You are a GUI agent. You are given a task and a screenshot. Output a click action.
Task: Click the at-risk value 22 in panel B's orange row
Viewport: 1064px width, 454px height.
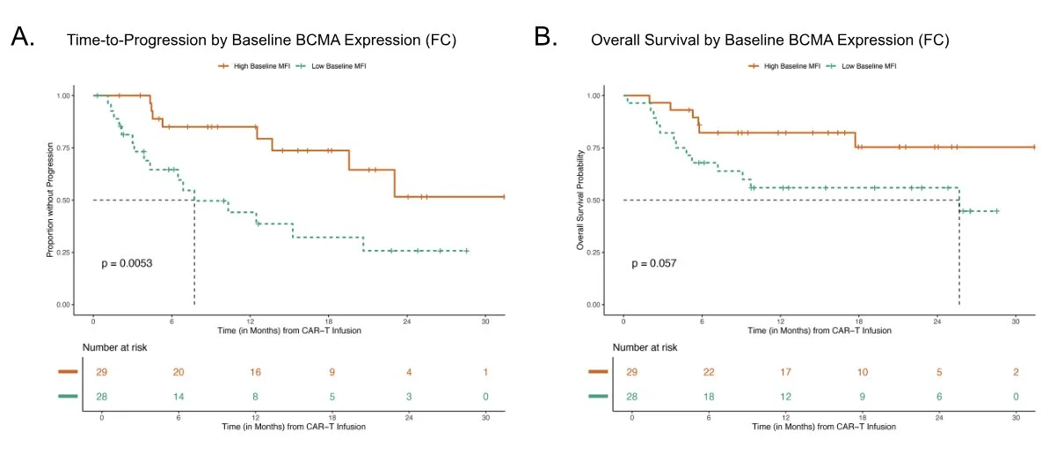click(x=710, y=371)
